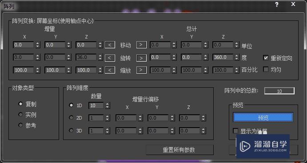Click the total Rotate Z field showing 360.0
This screenshot has height=163, width=307.
223,58
